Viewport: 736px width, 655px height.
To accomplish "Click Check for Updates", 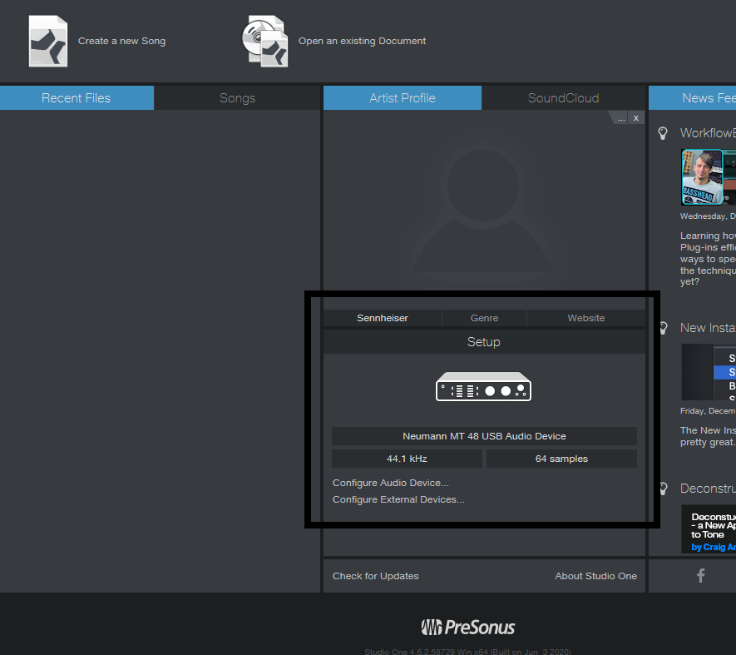I will (376, 576).
